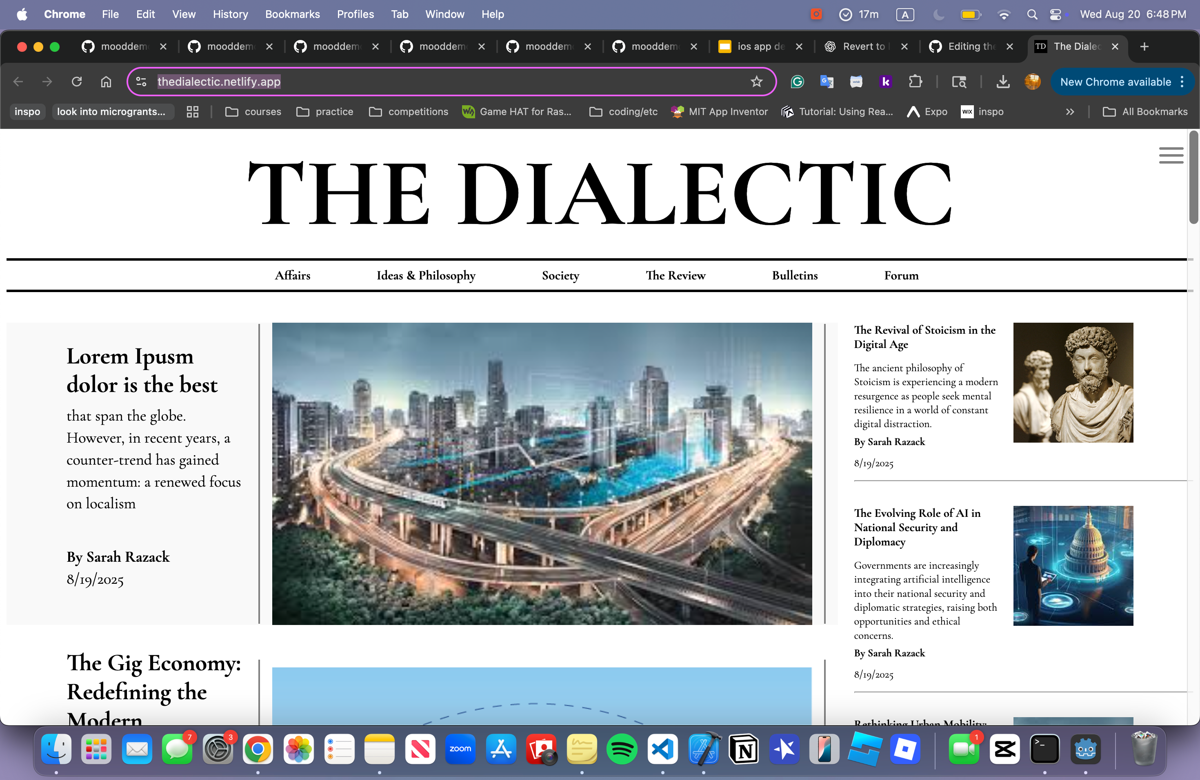Viewport: 1200px width, 780px height.
Task: Open The Review section
Action: coord(676,276)
